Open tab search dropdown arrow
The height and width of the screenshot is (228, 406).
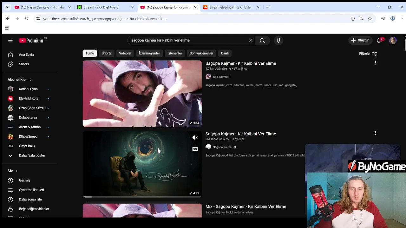[7, 7]
